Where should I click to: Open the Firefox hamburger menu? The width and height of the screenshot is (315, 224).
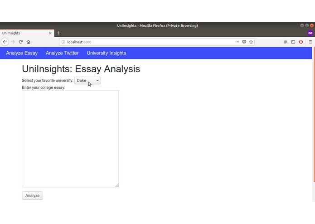coord(310,42)
